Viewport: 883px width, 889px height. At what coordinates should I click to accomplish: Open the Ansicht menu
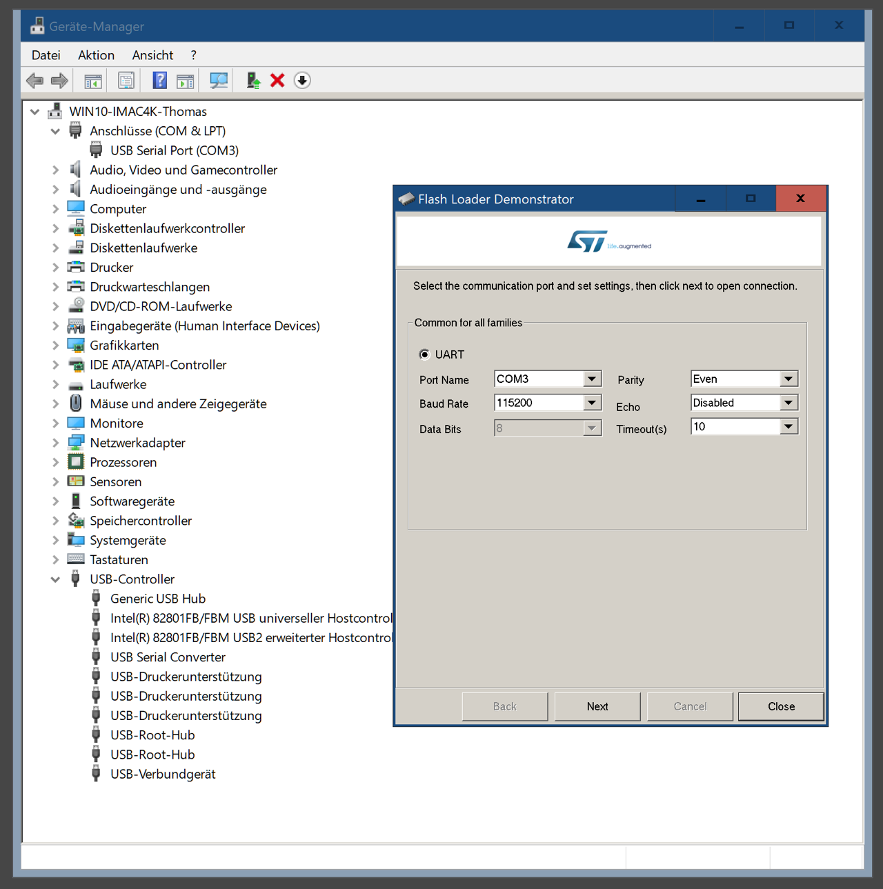(x=152, y=55)
